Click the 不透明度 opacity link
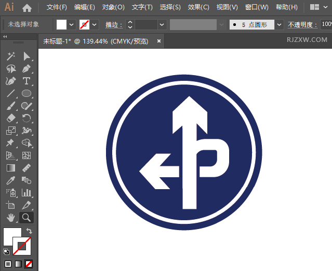The height and width of the screenshot is (271, 332). [302, 25]
